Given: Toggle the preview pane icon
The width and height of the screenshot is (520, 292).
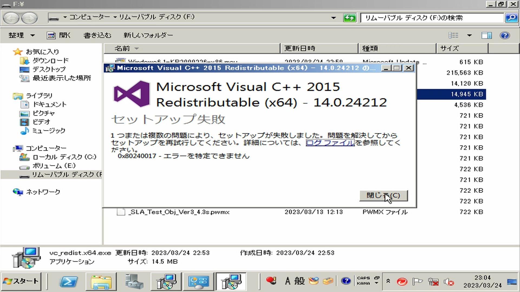Looking at the screenshot, I should pos(486,35).
